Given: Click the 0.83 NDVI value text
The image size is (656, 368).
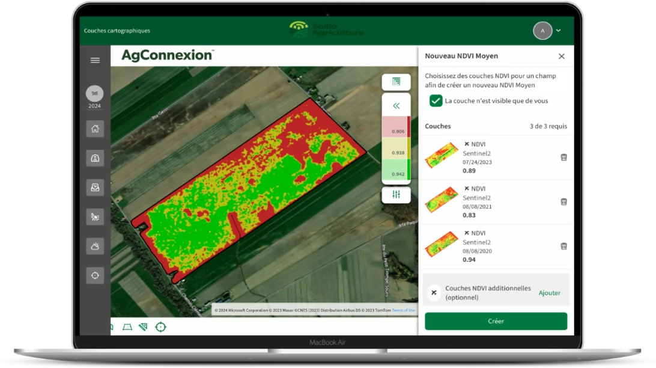Looking at the screenshot, I should coord(469,215).
